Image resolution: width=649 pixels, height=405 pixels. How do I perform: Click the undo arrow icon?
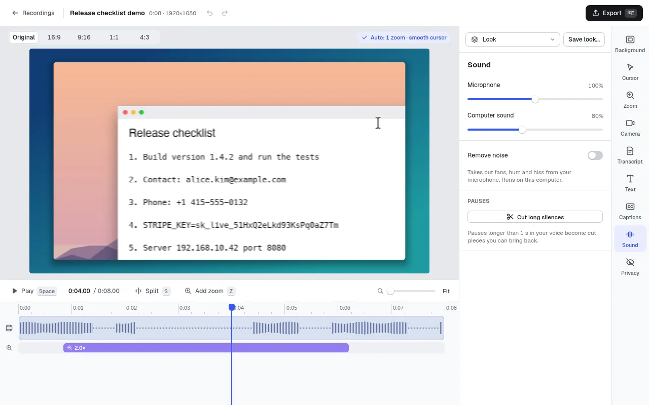(x=210, y=13)
